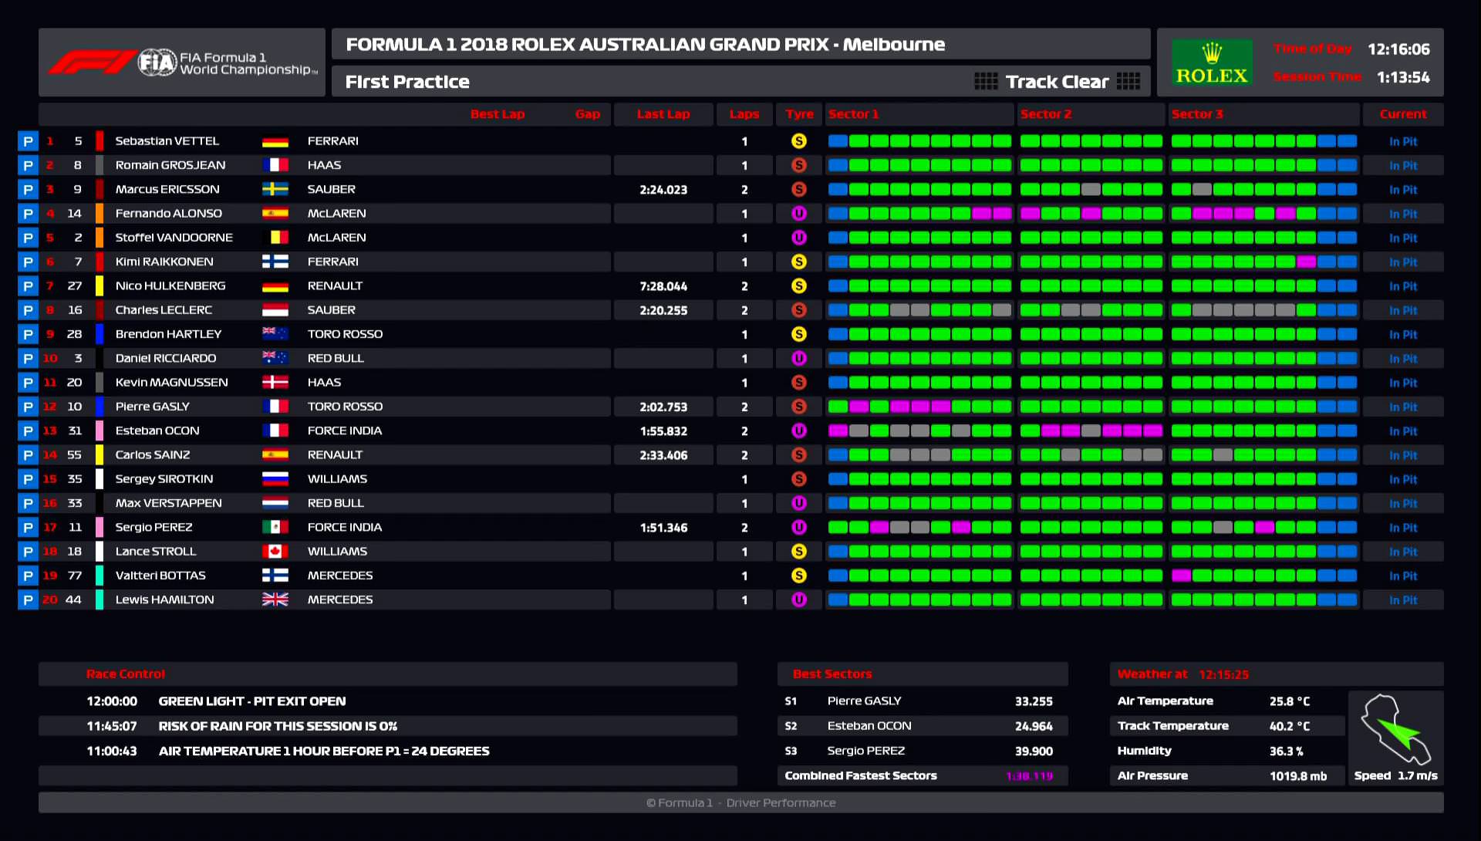1481x841 pixels.
Task: Click the red Formula 1 logo
Action: coord(92,62)
